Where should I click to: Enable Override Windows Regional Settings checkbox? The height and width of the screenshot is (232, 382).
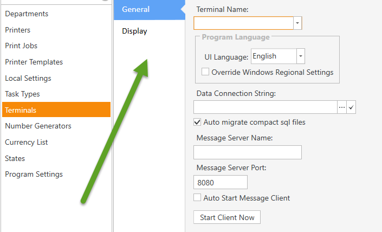[x=205, y=72]
